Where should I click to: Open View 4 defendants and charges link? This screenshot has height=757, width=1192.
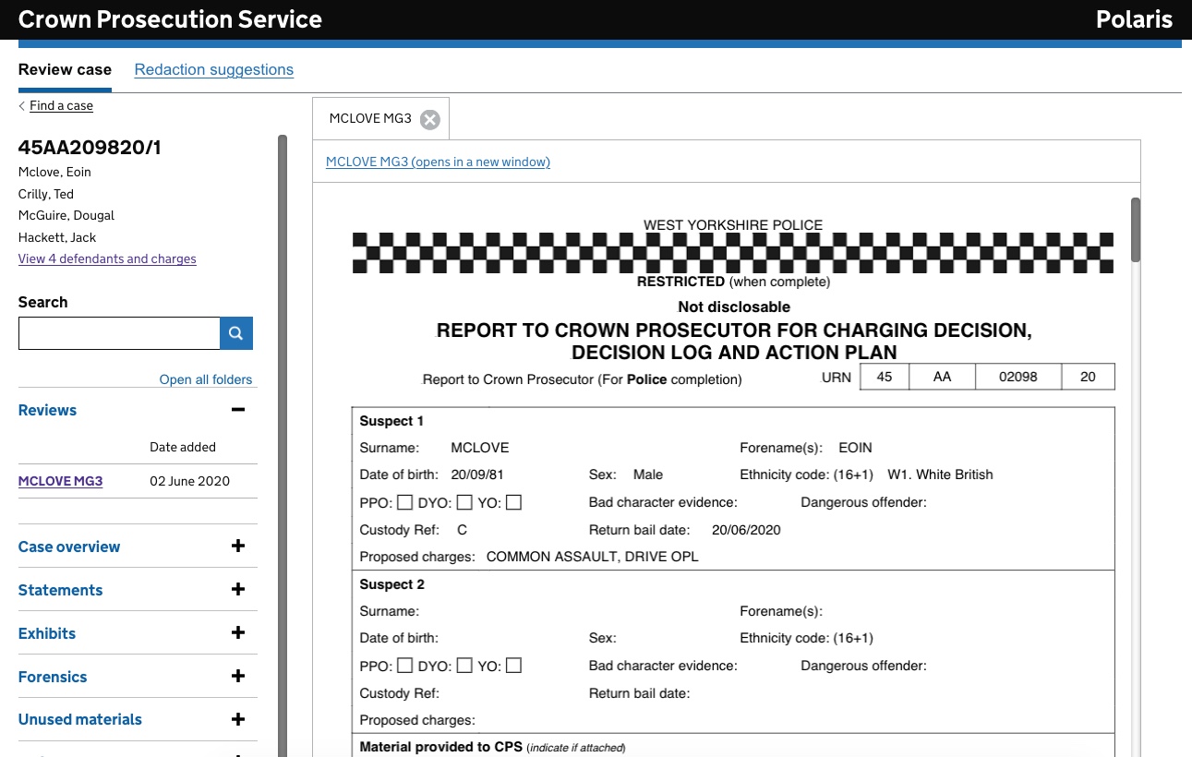pos(107,258)
